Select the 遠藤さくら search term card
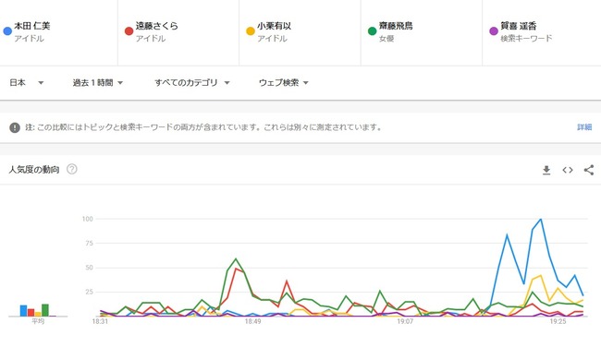This screenshot has width=601, height=359. point(178,32)
